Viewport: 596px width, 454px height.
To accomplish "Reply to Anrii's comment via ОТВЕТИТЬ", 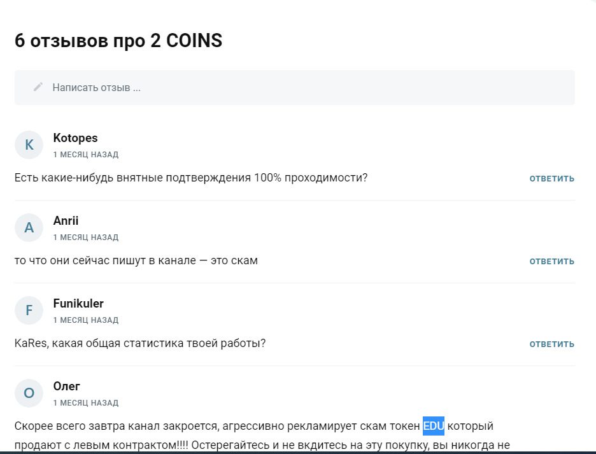I will point(551,261).
